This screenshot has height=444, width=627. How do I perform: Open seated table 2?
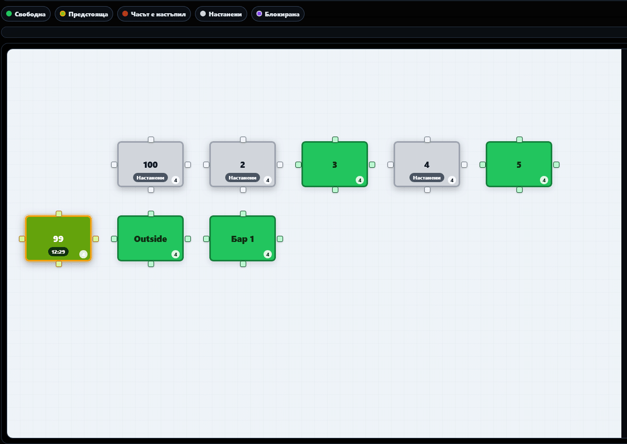[x=243, y=164]
